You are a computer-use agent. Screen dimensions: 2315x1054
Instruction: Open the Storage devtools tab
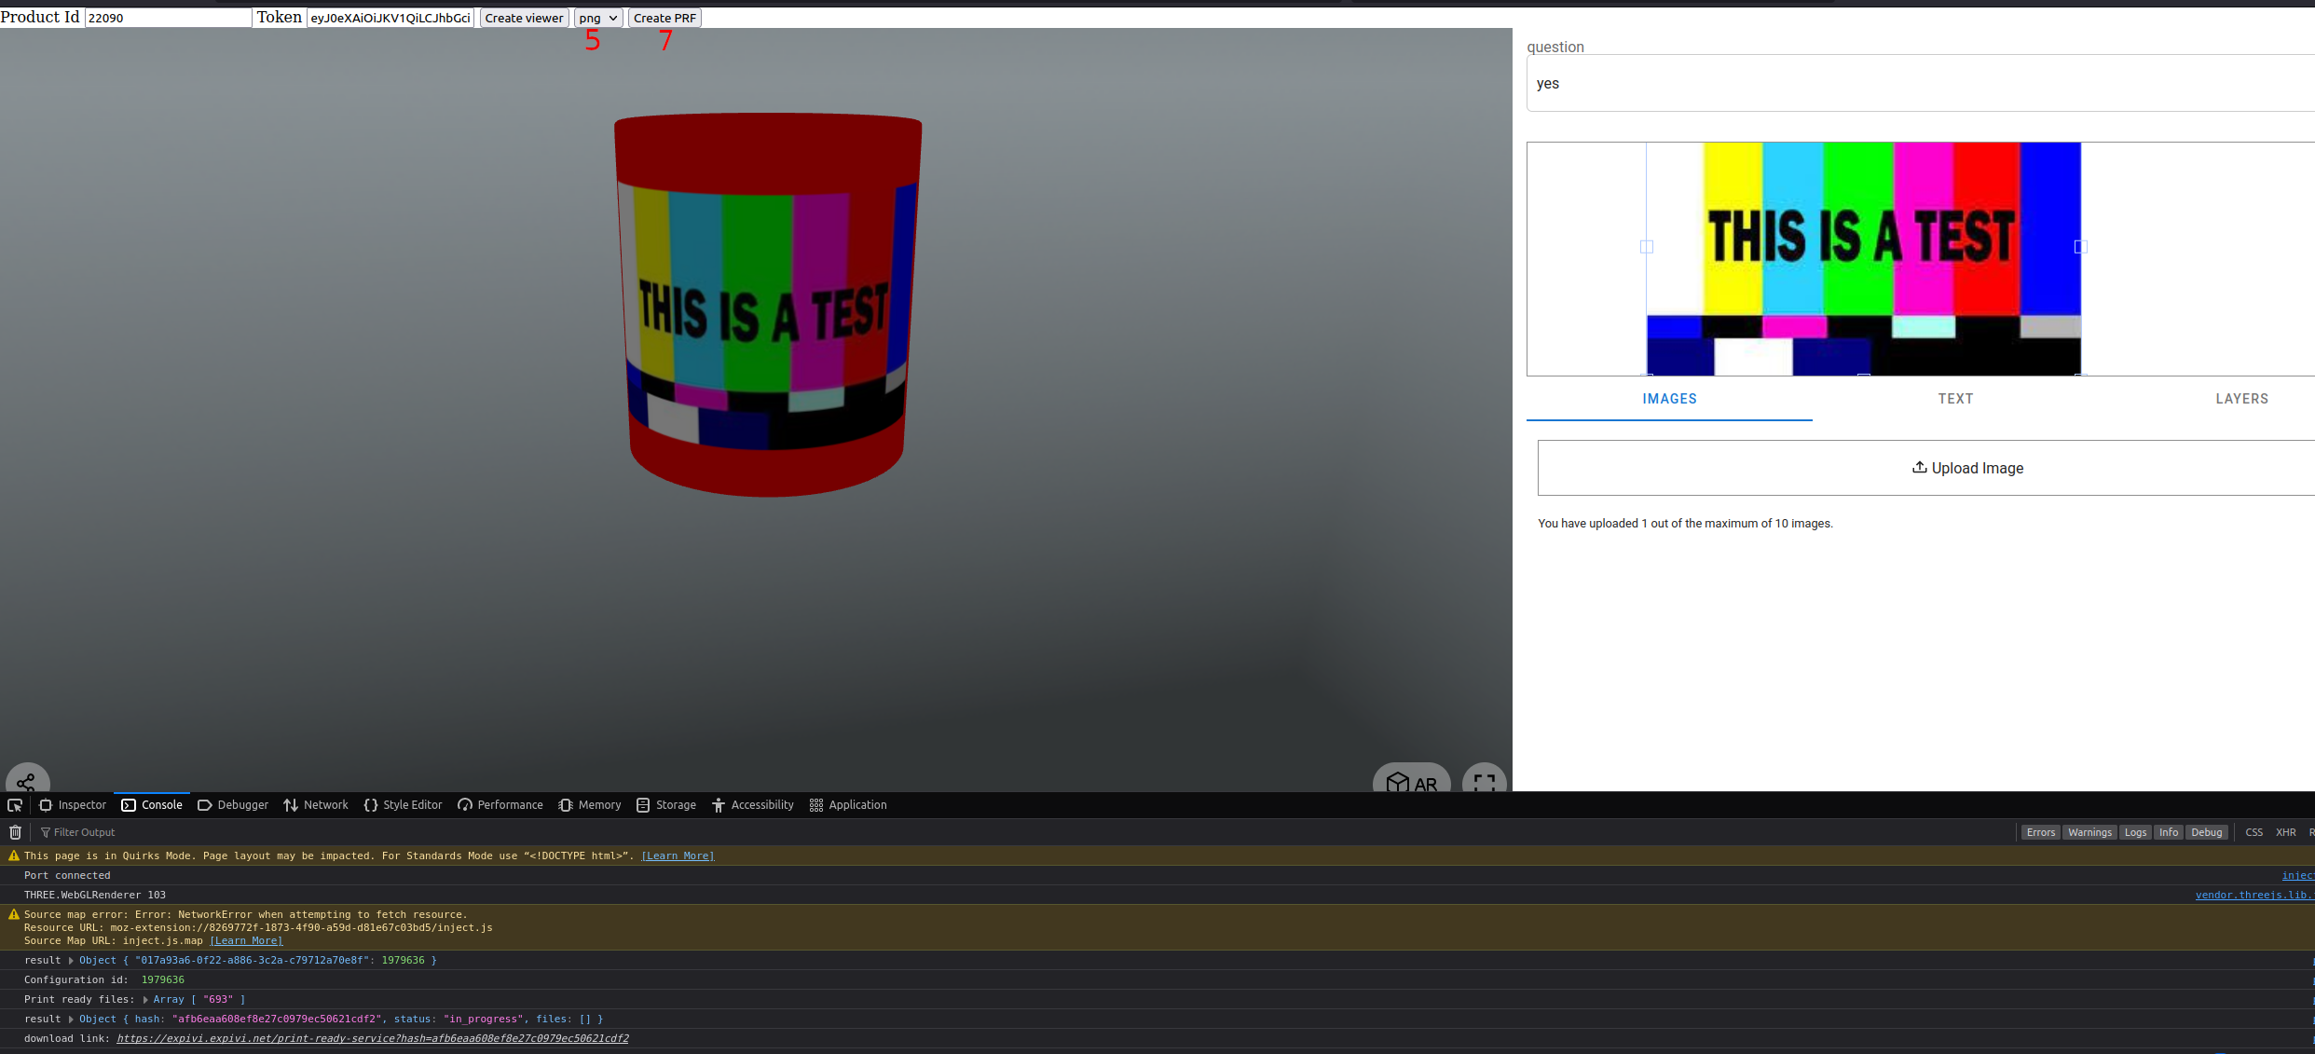tap(666, 805)
